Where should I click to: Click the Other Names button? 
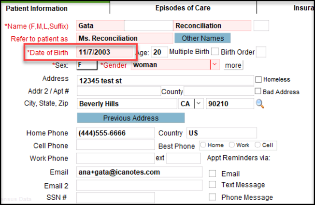pos(202,38)
